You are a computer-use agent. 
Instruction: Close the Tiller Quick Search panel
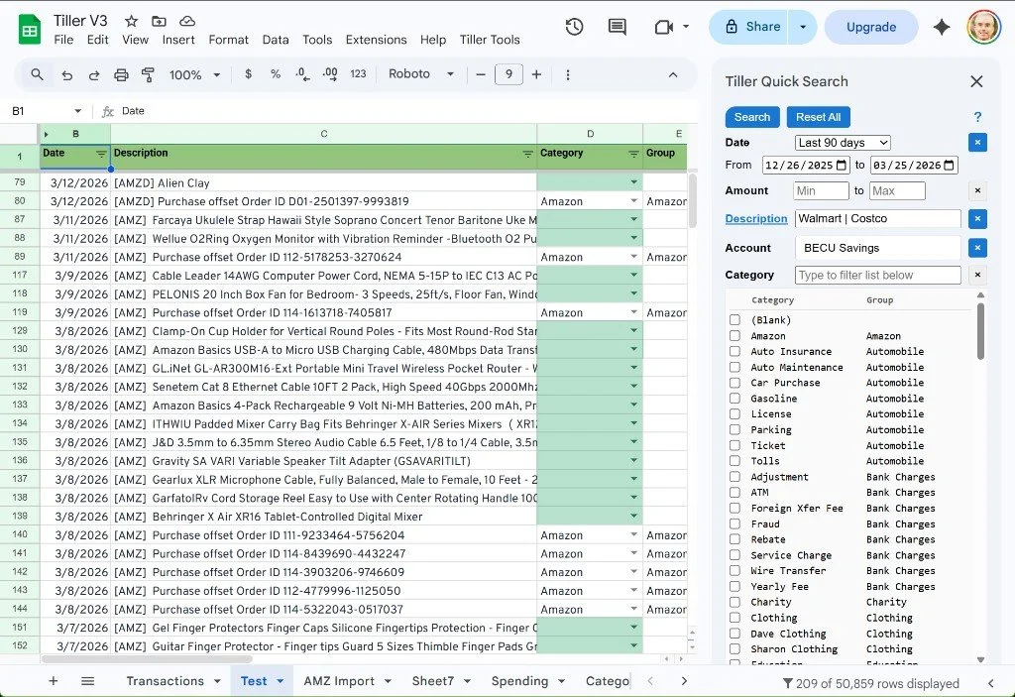click(976, 81)
